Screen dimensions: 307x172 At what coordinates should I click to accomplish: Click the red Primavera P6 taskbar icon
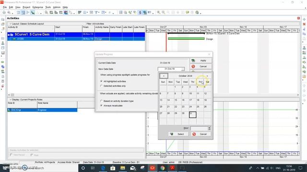(x=153, y=168)
